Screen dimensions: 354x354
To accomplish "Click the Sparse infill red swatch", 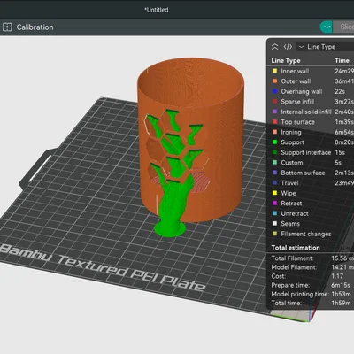I will point(274,102).
